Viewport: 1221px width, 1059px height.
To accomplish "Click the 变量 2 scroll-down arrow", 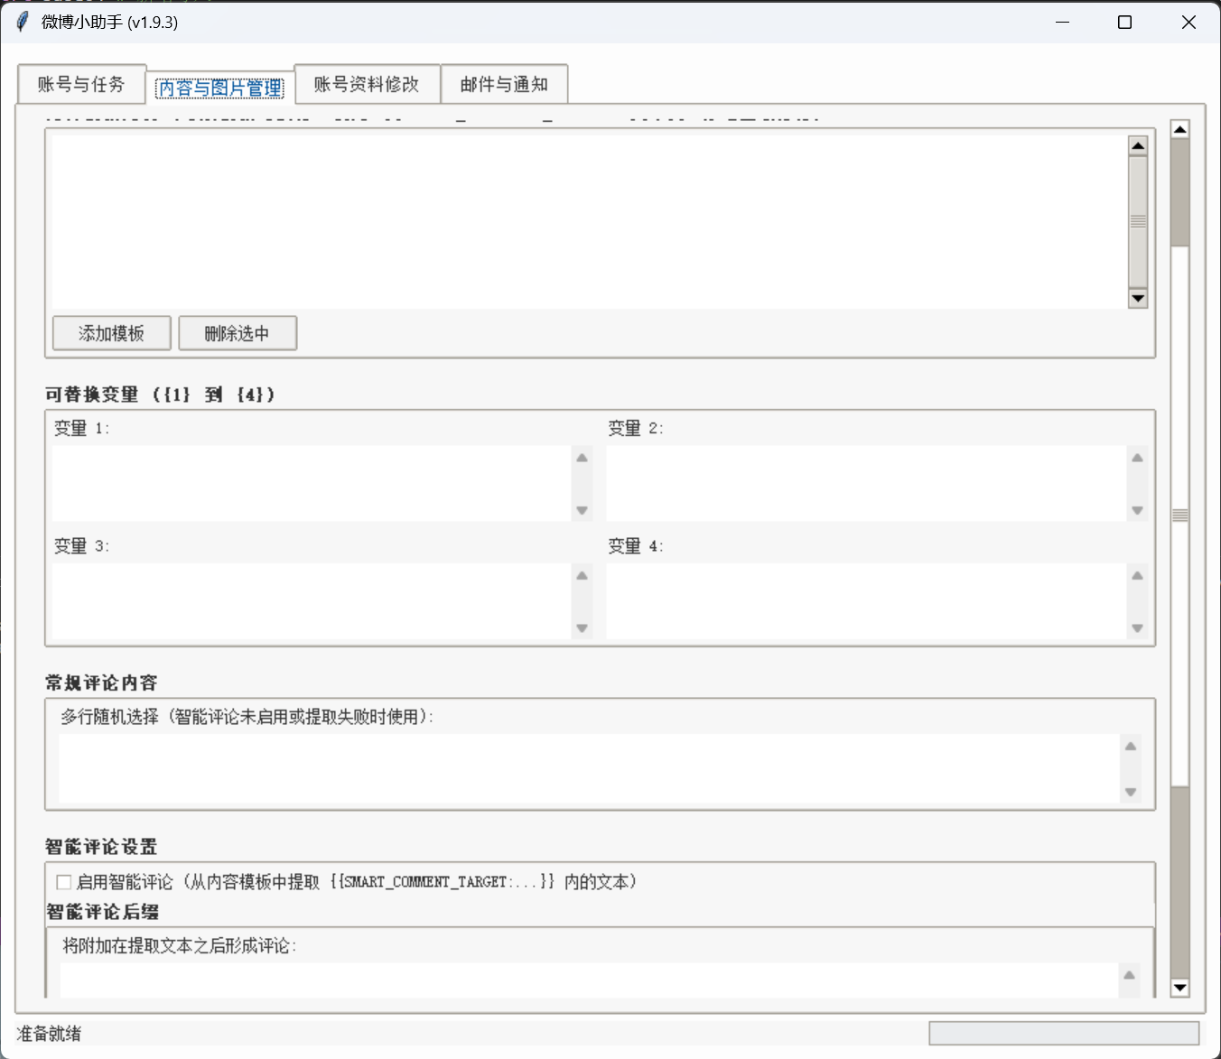I will [x=1137, y=510].
